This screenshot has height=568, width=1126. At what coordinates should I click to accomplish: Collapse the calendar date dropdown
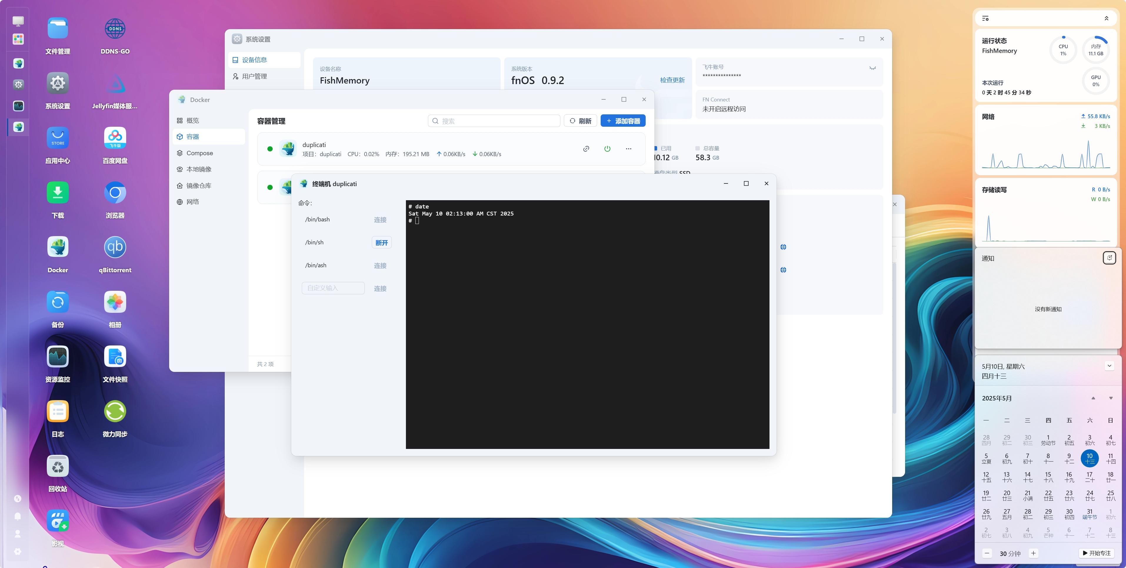coord(1110,366)
